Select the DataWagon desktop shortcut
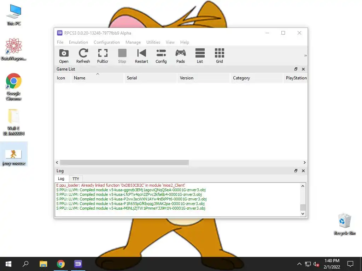The height and width of the screenshot is (271, 362). point(14,49)
